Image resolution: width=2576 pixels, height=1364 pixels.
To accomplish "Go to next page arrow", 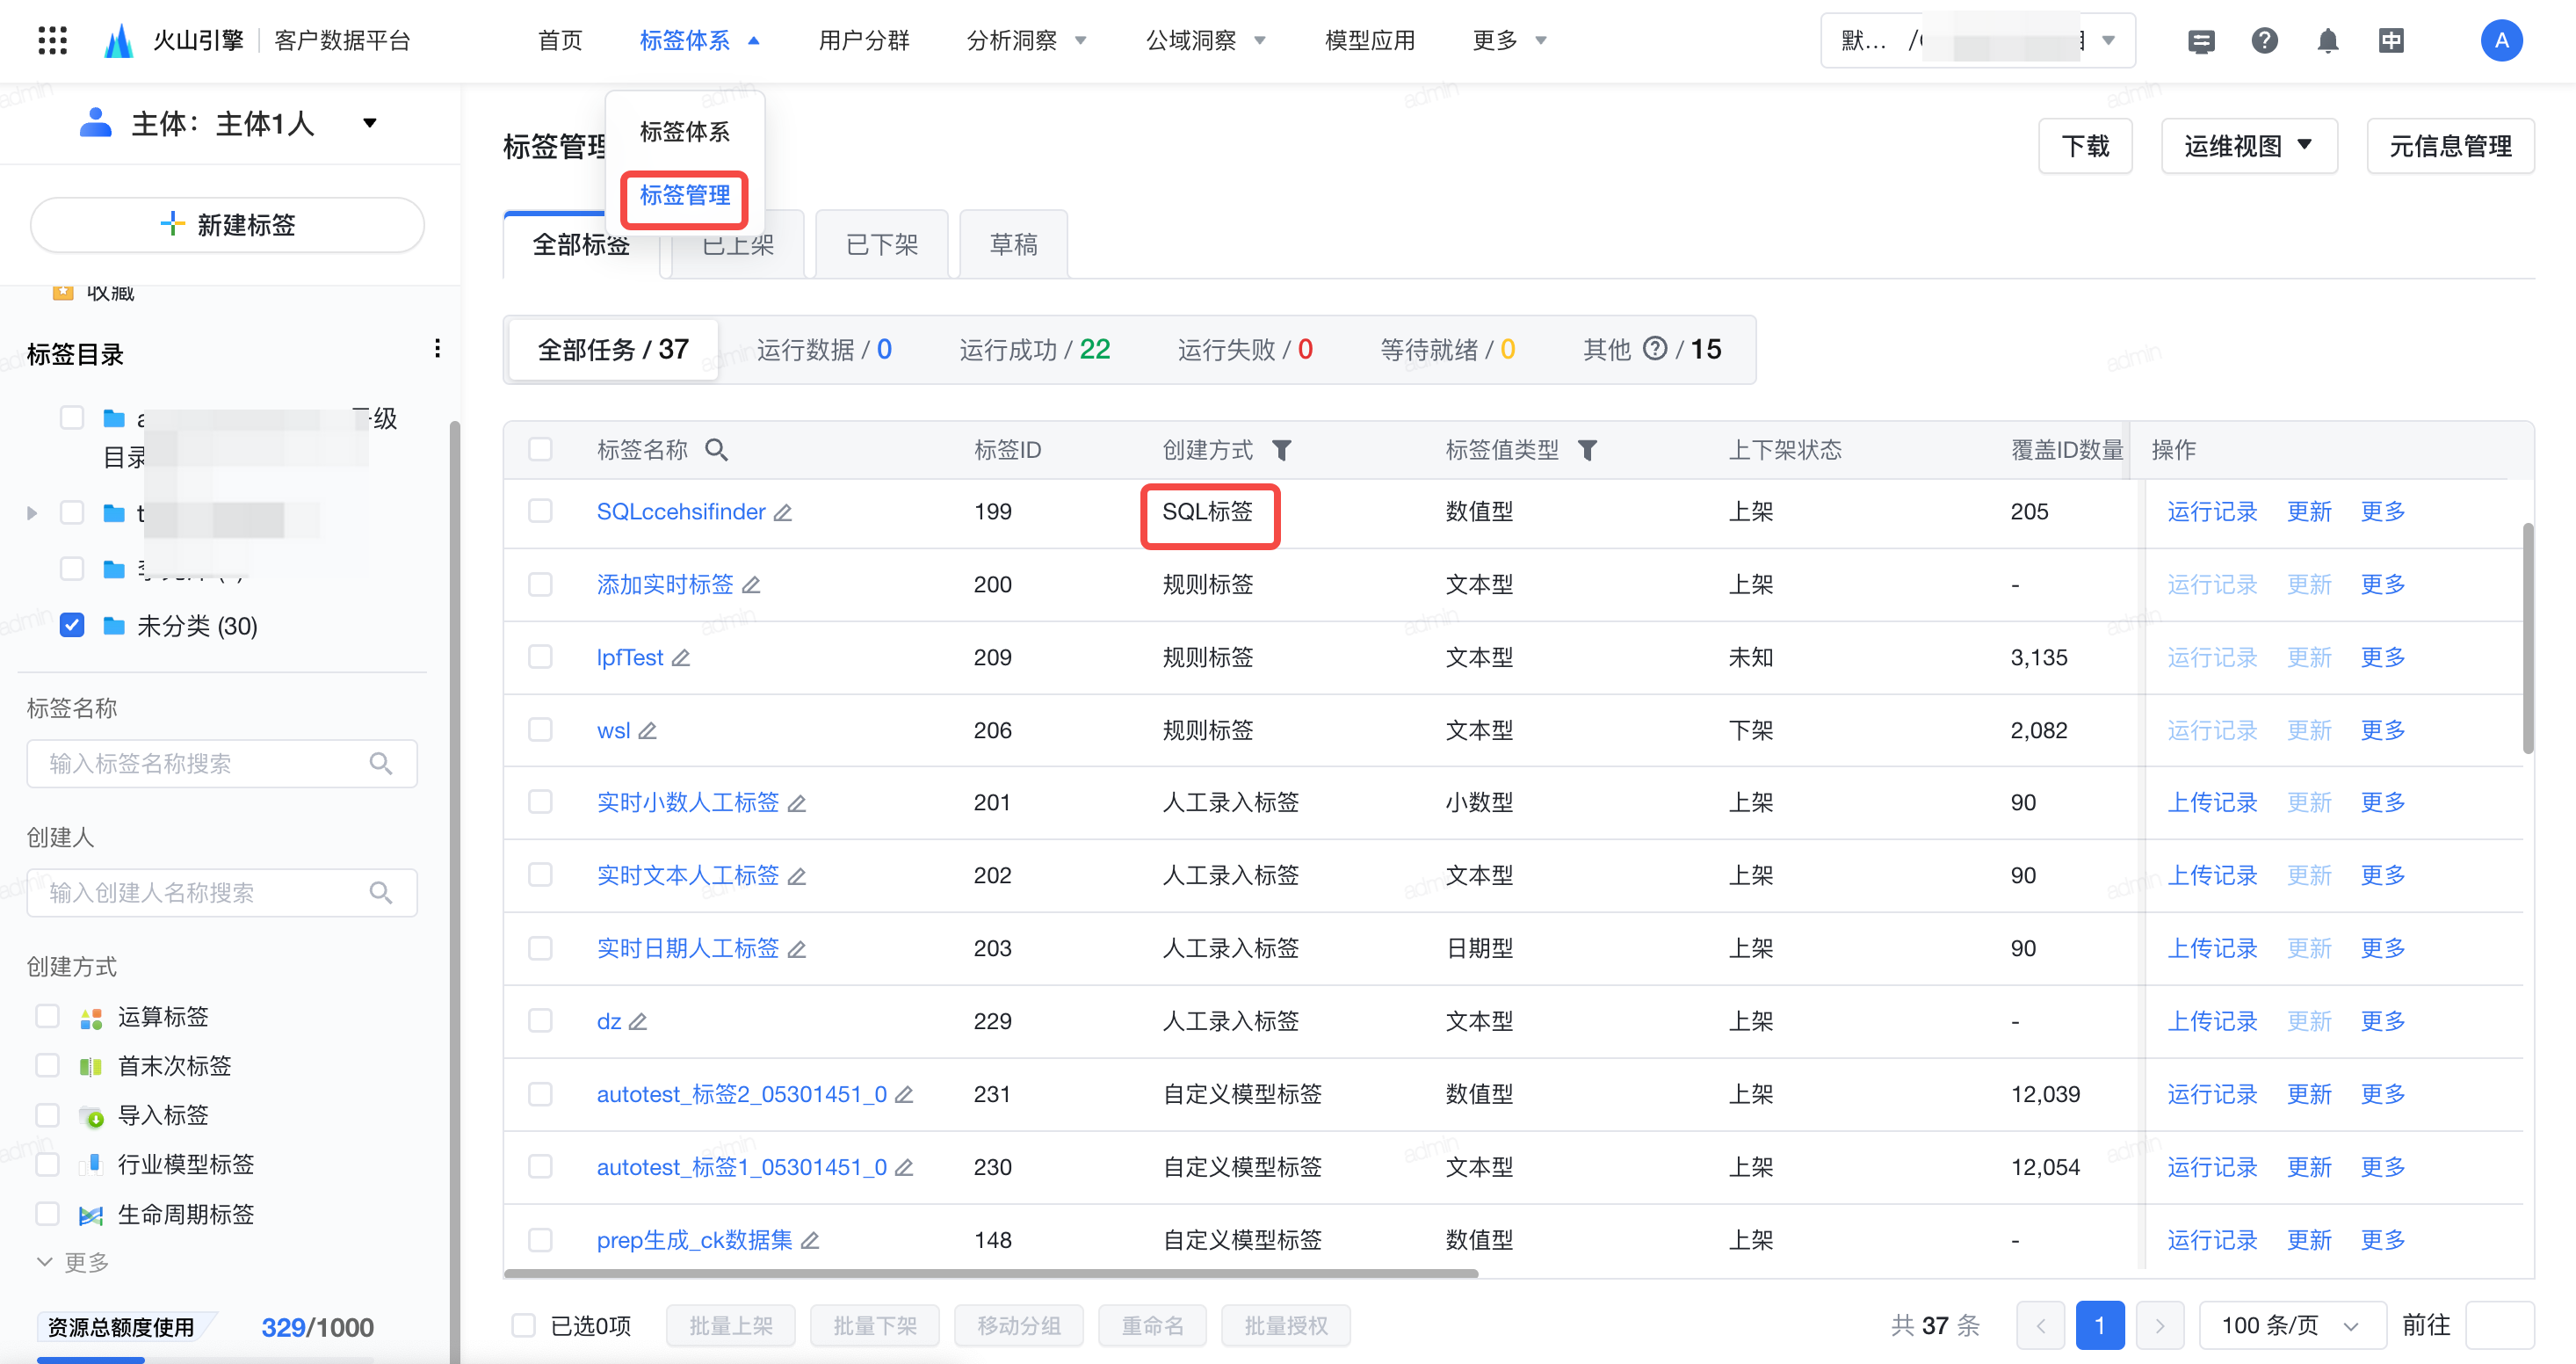I will (x=2160, y=1326).
